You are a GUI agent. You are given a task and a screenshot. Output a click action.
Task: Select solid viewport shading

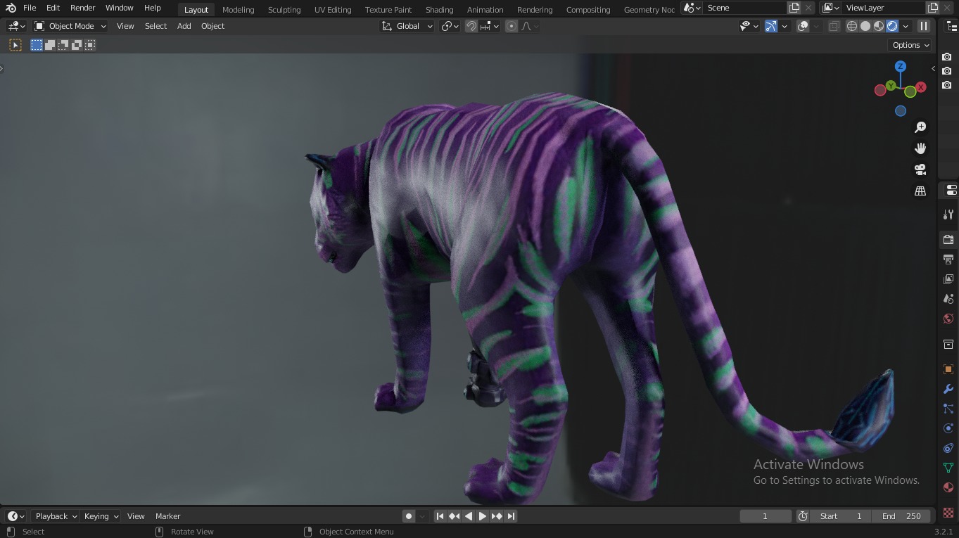(x=865, y=26)
